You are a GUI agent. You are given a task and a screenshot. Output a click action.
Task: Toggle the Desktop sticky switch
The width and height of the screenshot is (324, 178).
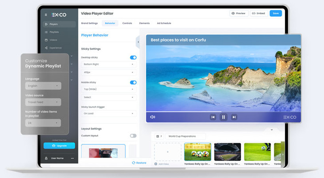pyautogui.click(x=133, y=57)
